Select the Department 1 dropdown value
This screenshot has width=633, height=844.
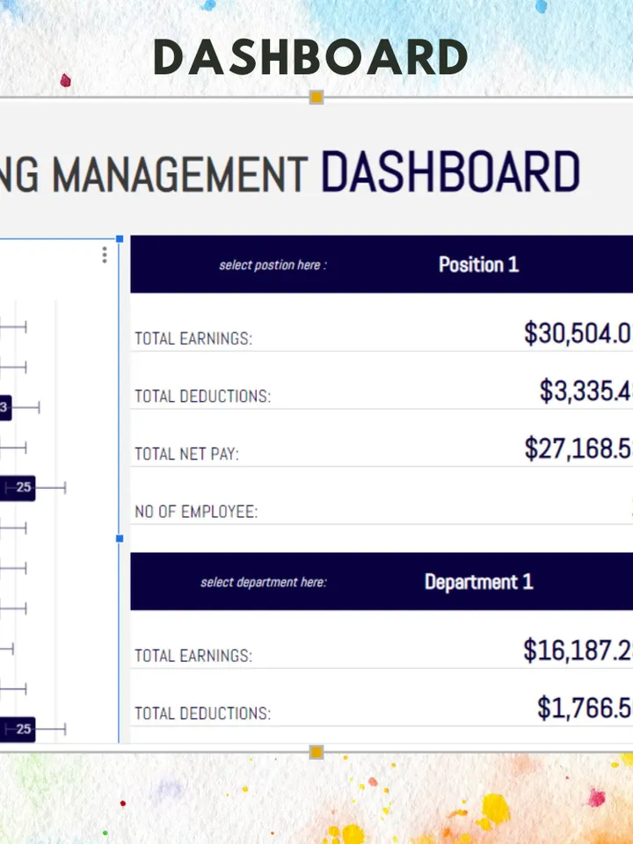(x=478, y=582)
